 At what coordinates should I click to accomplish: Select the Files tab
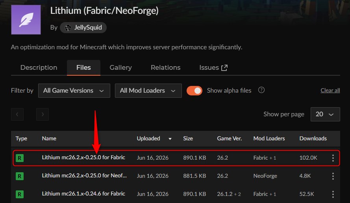click(83, 67)
